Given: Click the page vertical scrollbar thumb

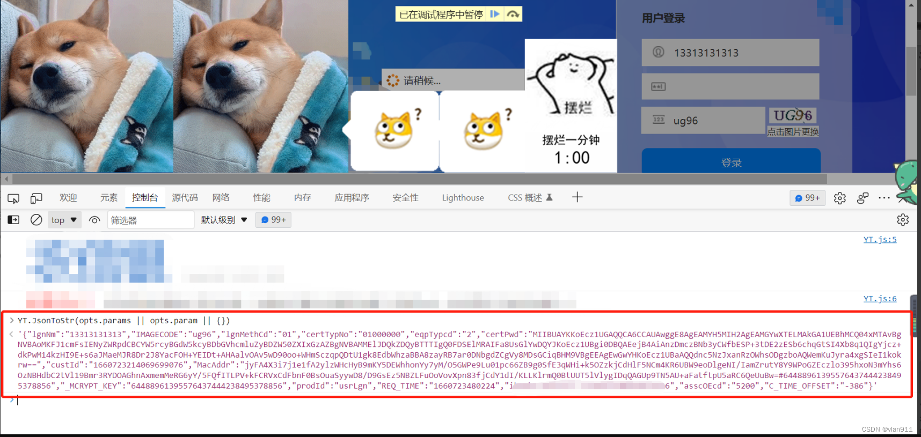Looking at the screenshot, I should (x=911, y=71).
